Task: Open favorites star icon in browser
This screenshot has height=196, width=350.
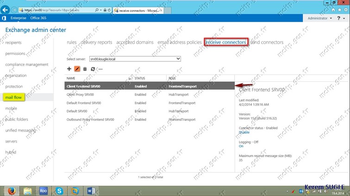Action: [339, 10]
